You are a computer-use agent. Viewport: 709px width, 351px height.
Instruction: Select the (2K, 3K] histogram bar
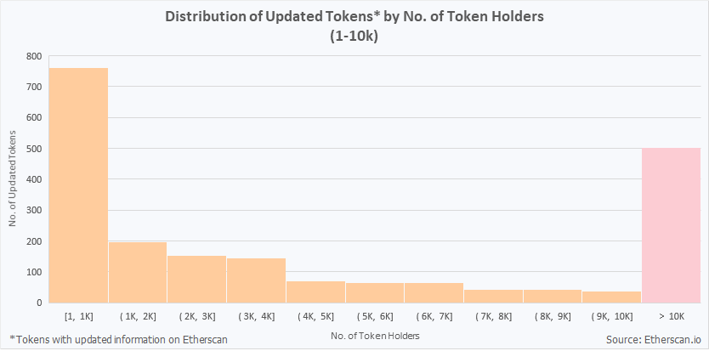[x=196, y=279]
